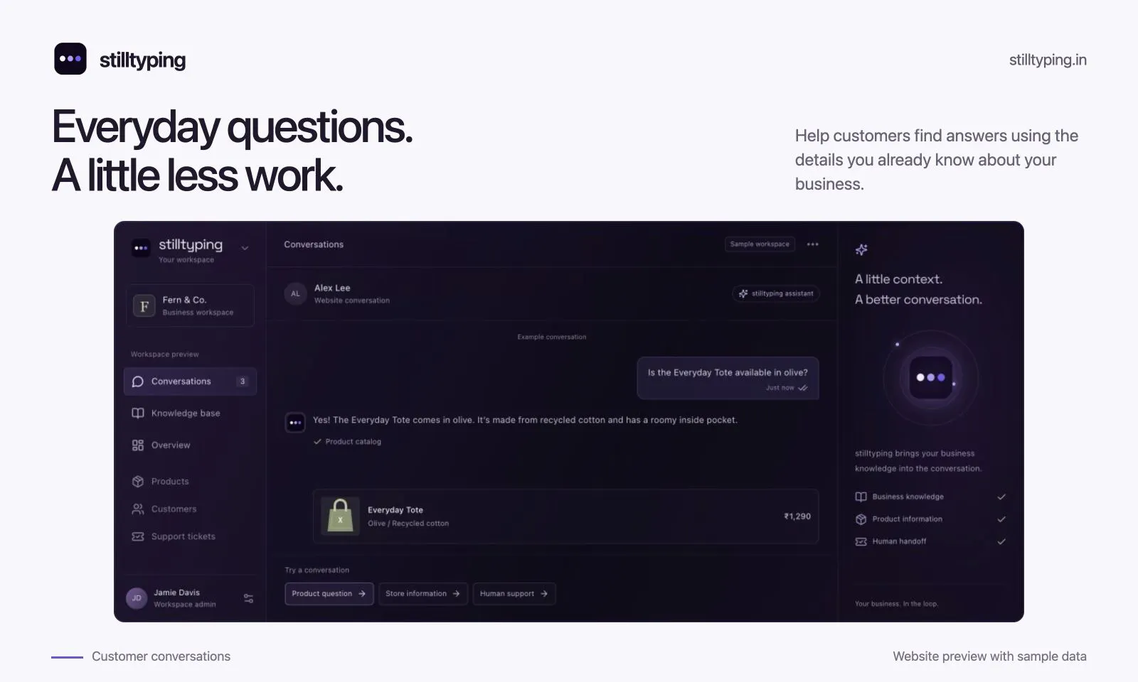The width and height of the screenshot is (1138, 682).
Task: Click the stilltyping assistant badge
Action: (x=776, y=293)
